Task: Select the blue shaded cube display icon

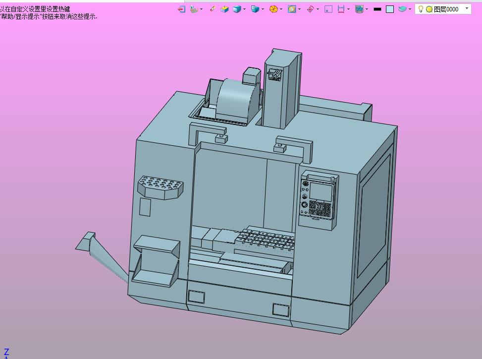Action: coord(237,9)
